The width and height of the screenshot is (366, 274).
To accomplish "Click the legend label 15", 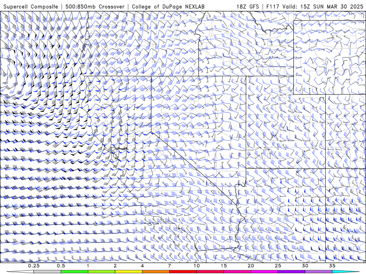I will pos(224,266).
